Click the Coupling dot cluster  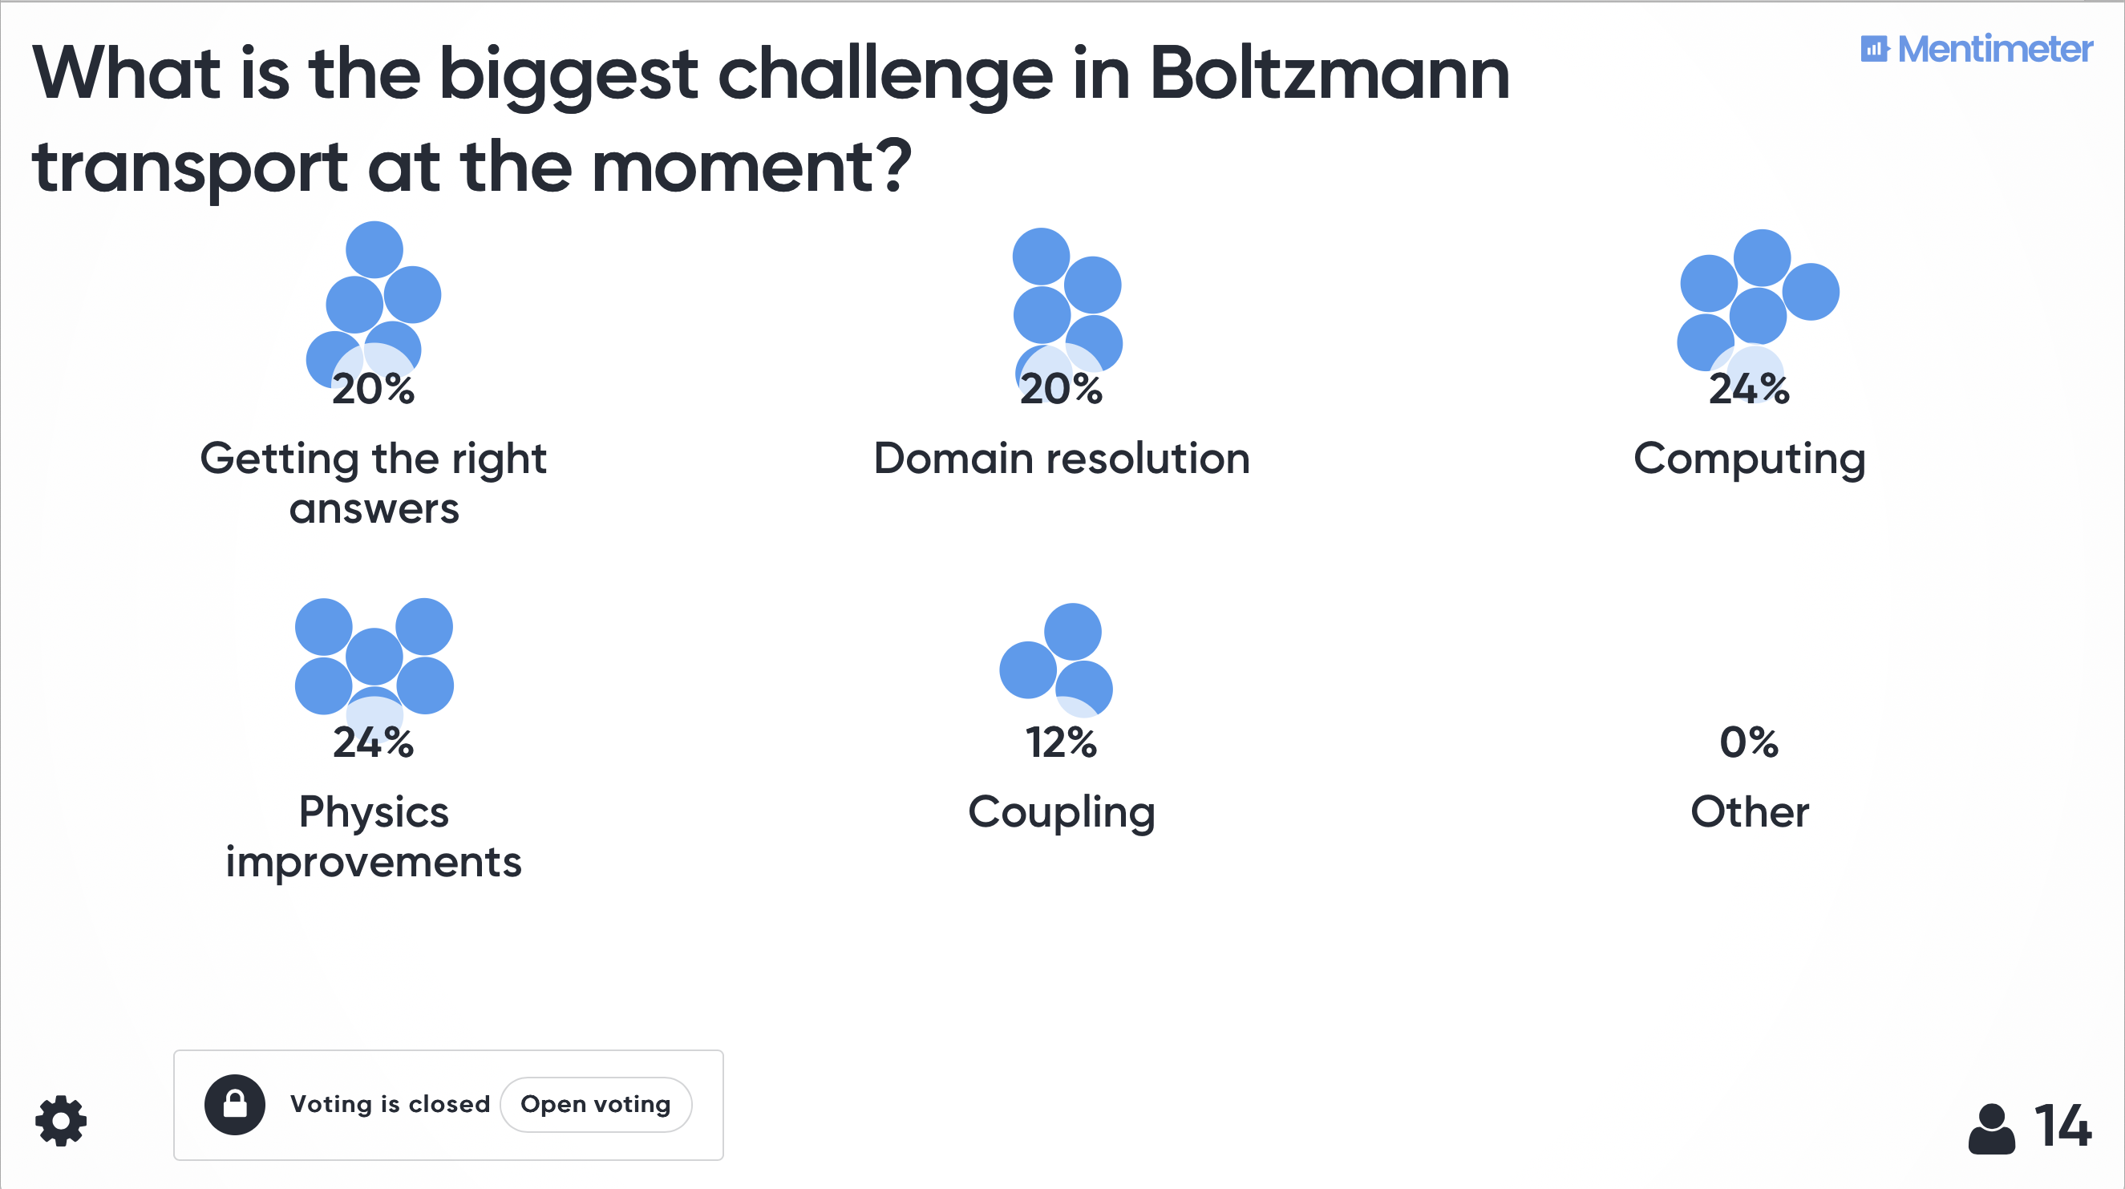[1056, 660]
